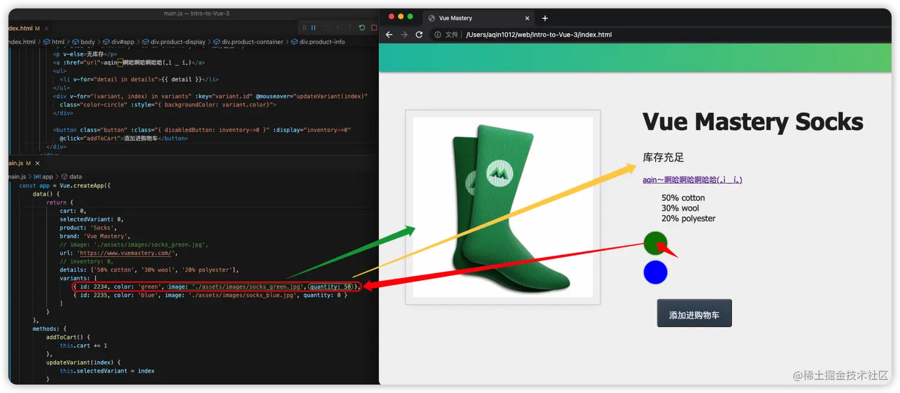Close the main.js editor tab
This screenshot has width=900, height=393.
point(37,163)
